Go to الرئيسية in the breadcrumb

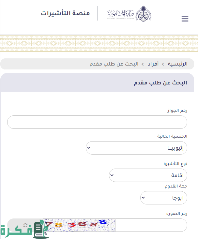tap(177, 64)
